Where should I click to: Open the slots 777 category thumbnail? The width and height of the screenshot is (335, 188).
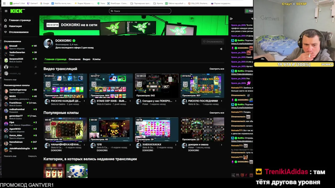[x=54, y=171]
